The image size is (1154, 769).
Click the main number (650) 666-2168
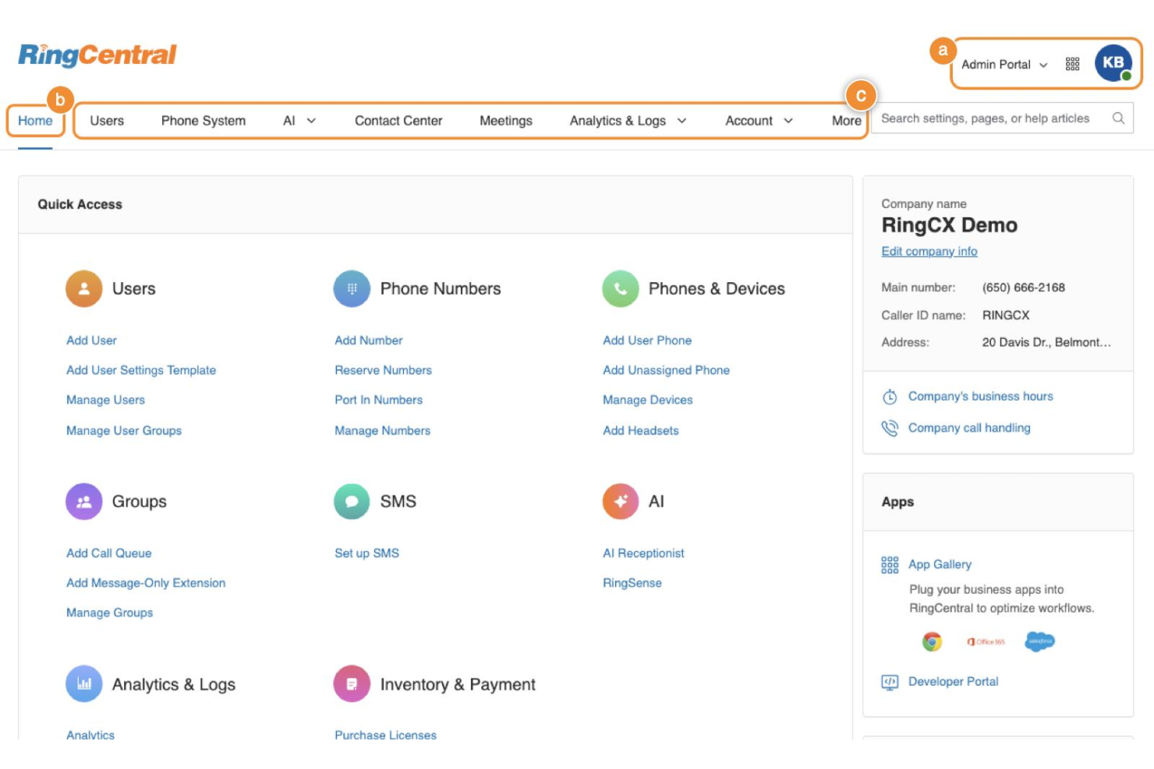coord(1023,287)
